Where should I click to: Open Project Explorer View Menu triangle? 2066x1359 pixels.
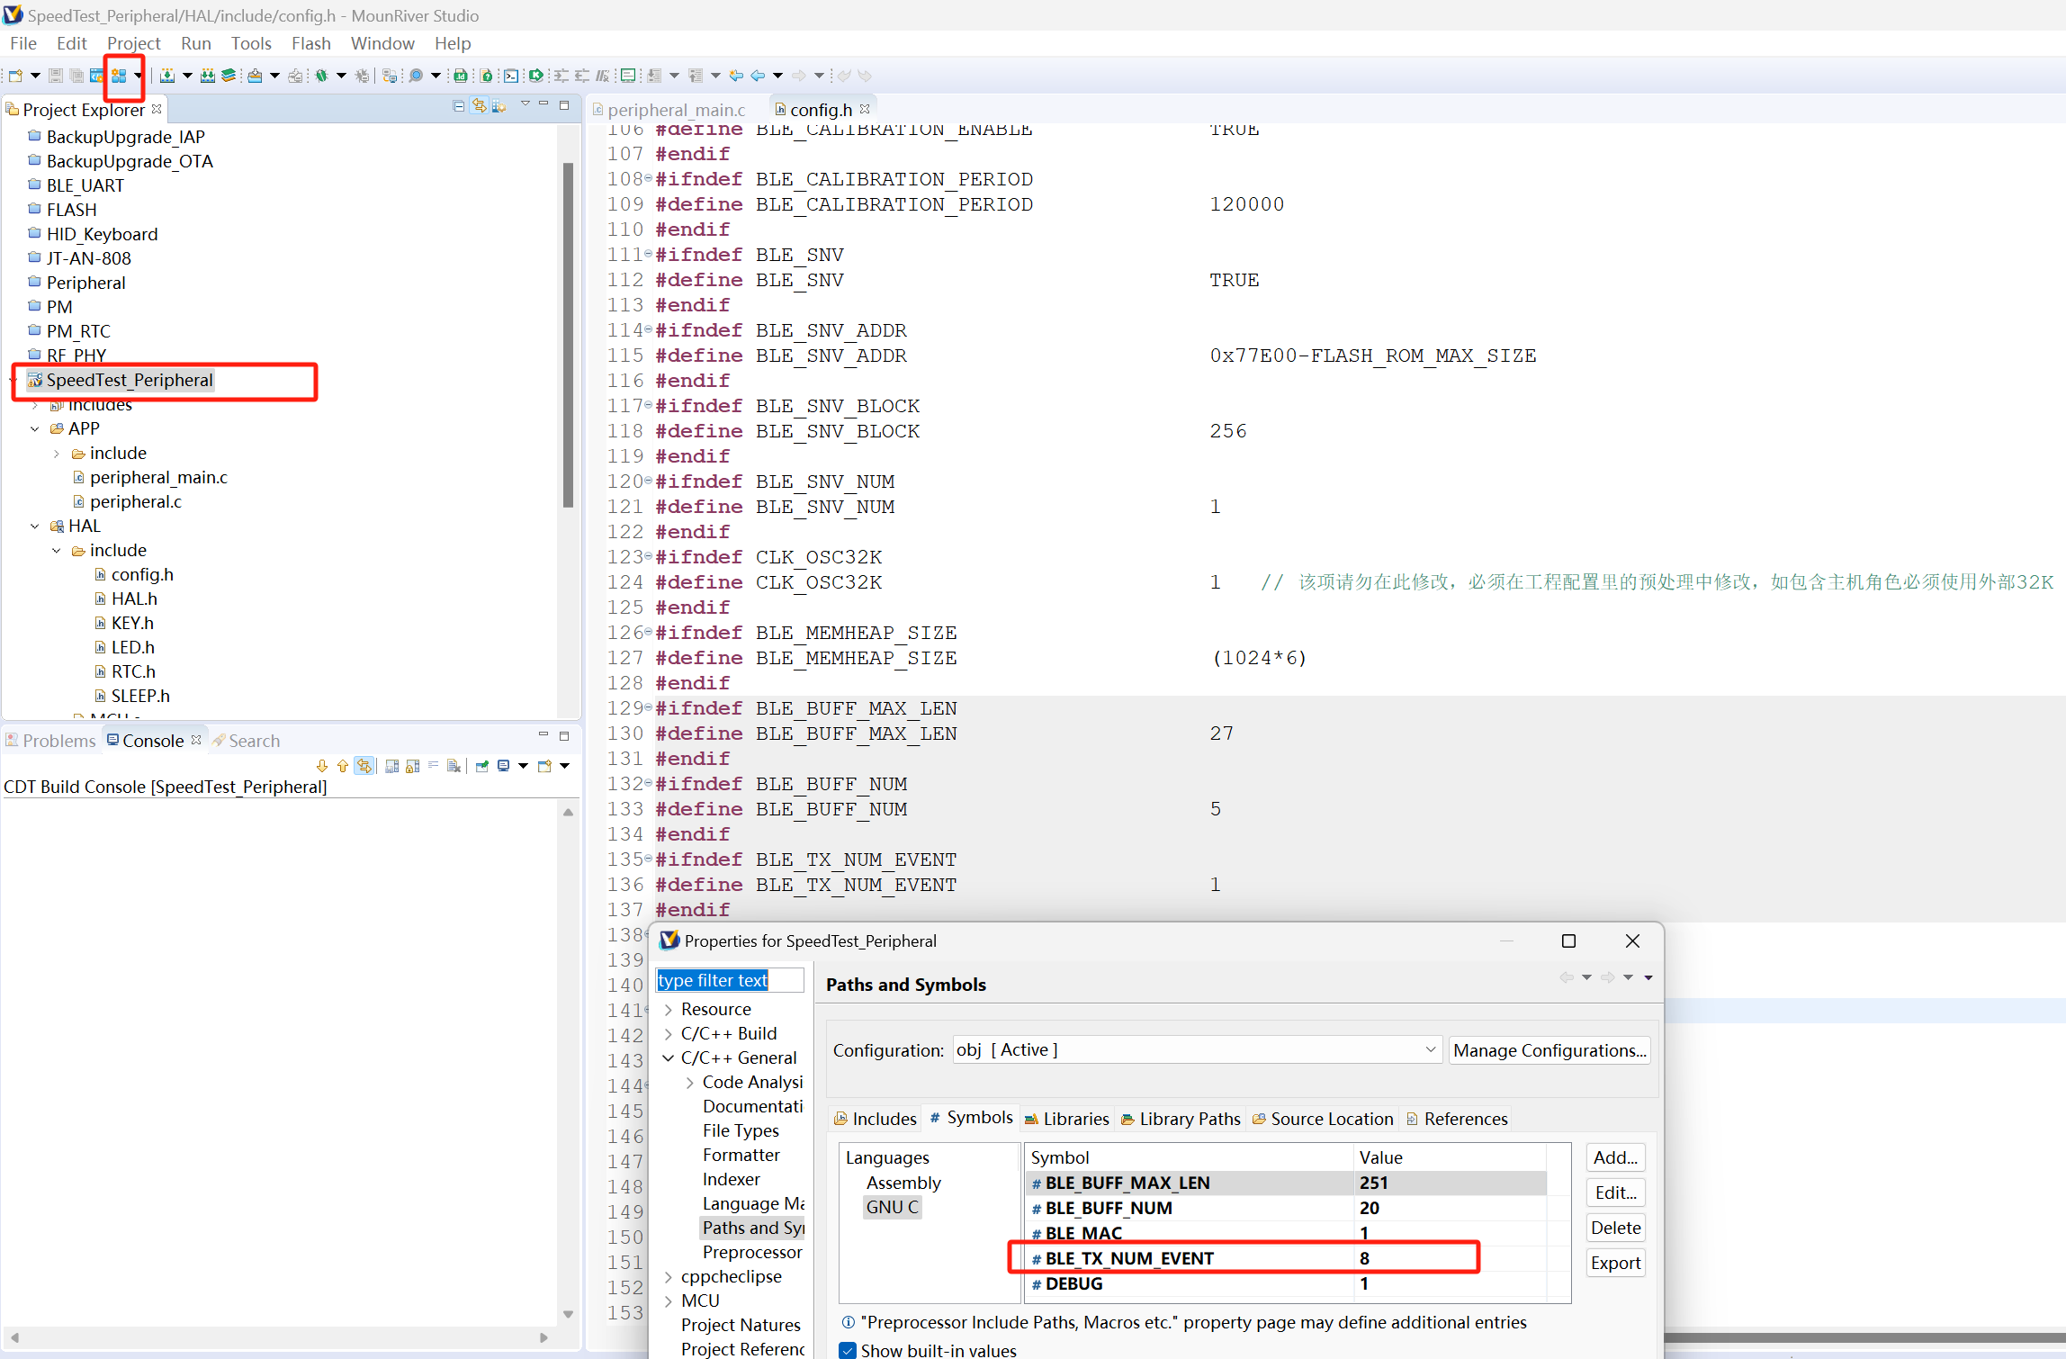click(525, 104)
